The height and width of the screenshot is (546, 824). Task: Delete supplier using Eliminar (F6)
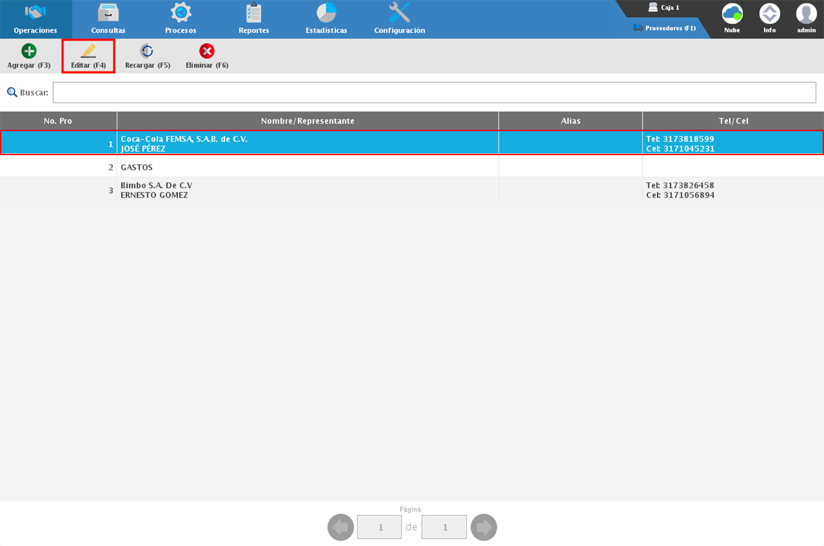207,56
